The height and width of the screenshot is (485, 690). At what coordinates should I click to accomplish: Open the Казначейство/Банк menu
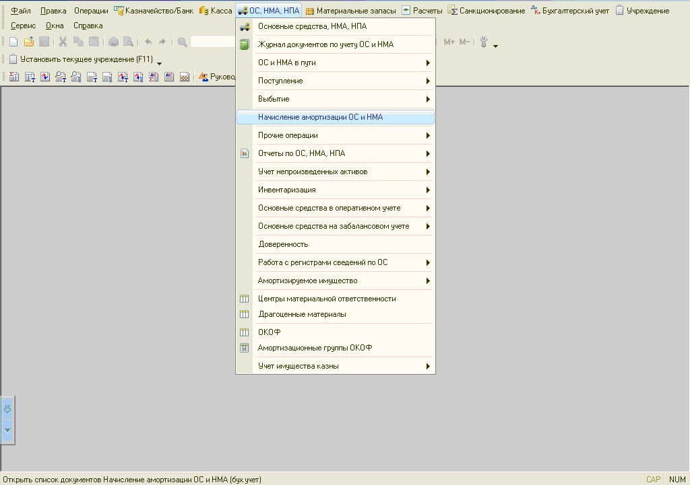(x=154, y=11)
